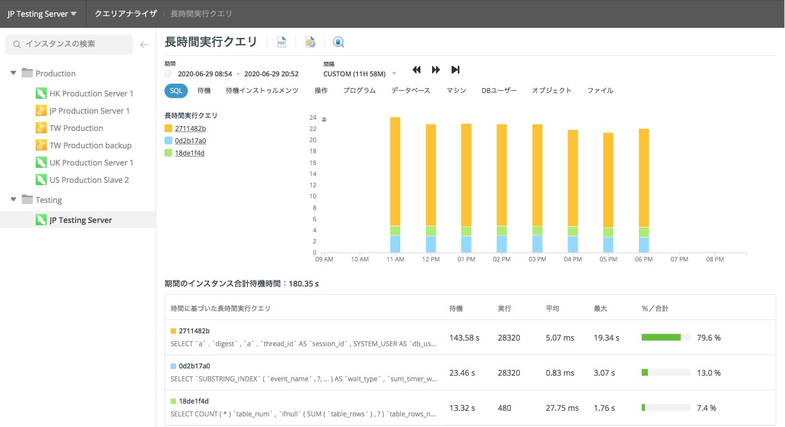Click the 143.58 s wait value

click(x=464, y=338)
